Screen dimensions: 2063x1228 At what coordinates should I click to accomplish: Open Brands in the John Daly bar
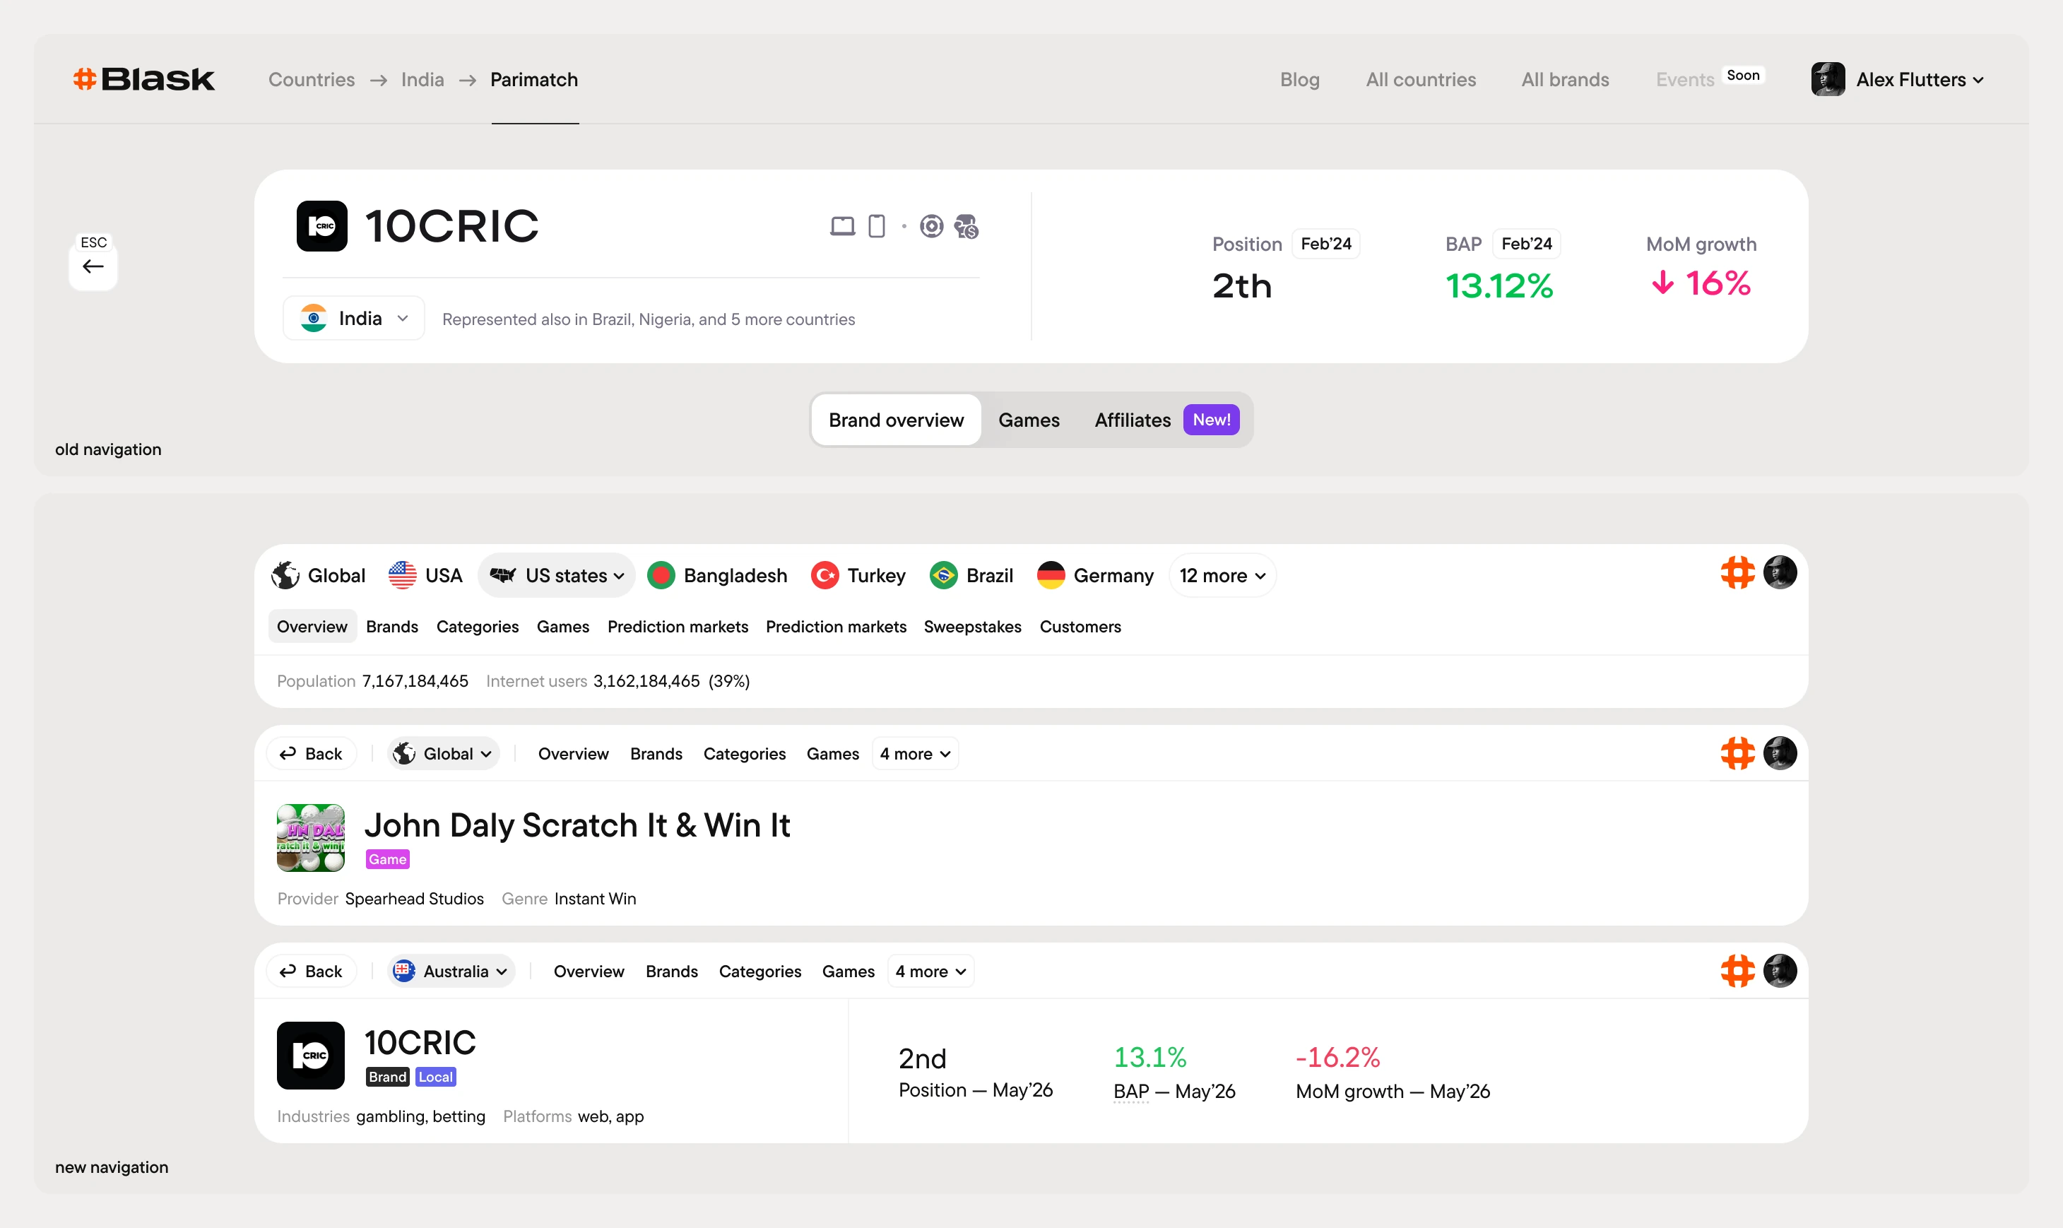(656, 754)
